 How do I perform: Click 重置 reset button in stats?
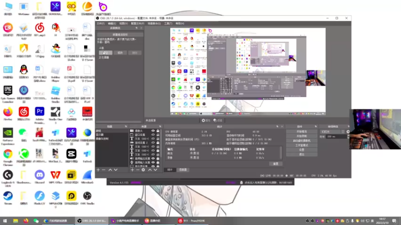[276, 164]
